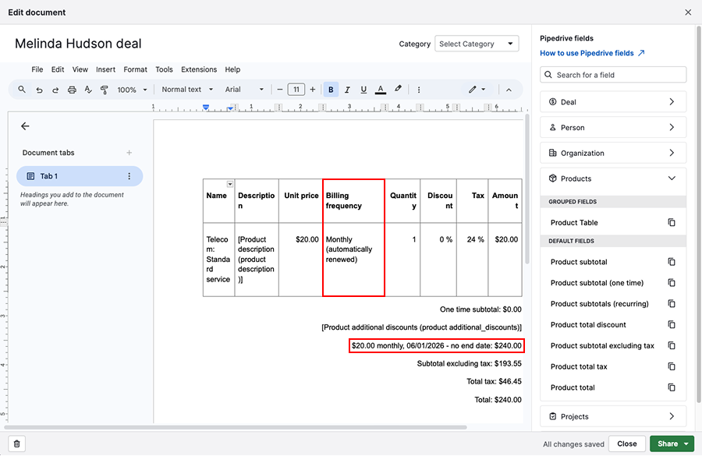Click the green Share button
The height and width of the screenshot is (456, 702).
[667, 444]
